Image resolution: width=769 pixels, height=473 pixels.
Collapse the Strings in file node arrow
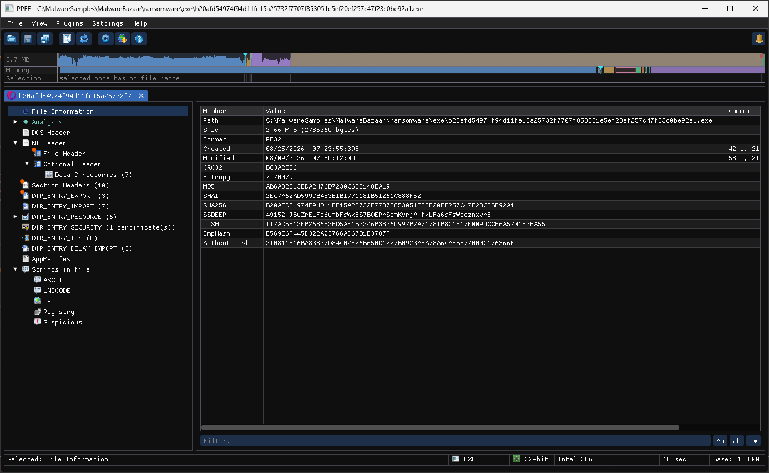(x=16, y=269)
